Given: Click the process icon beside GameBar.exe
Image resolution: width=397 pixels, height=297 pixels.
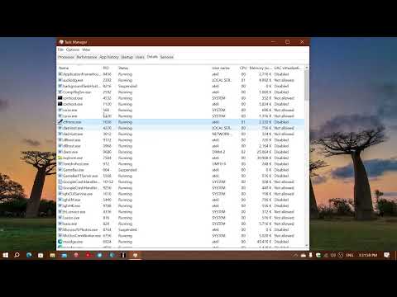Looking at the screenshot, I should pos(60,170).
